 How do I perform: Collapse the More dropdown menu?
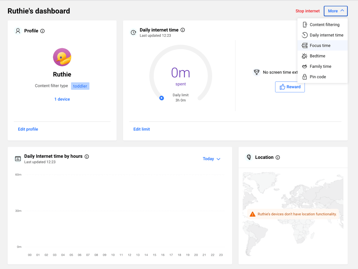click(x=336, y=11)
